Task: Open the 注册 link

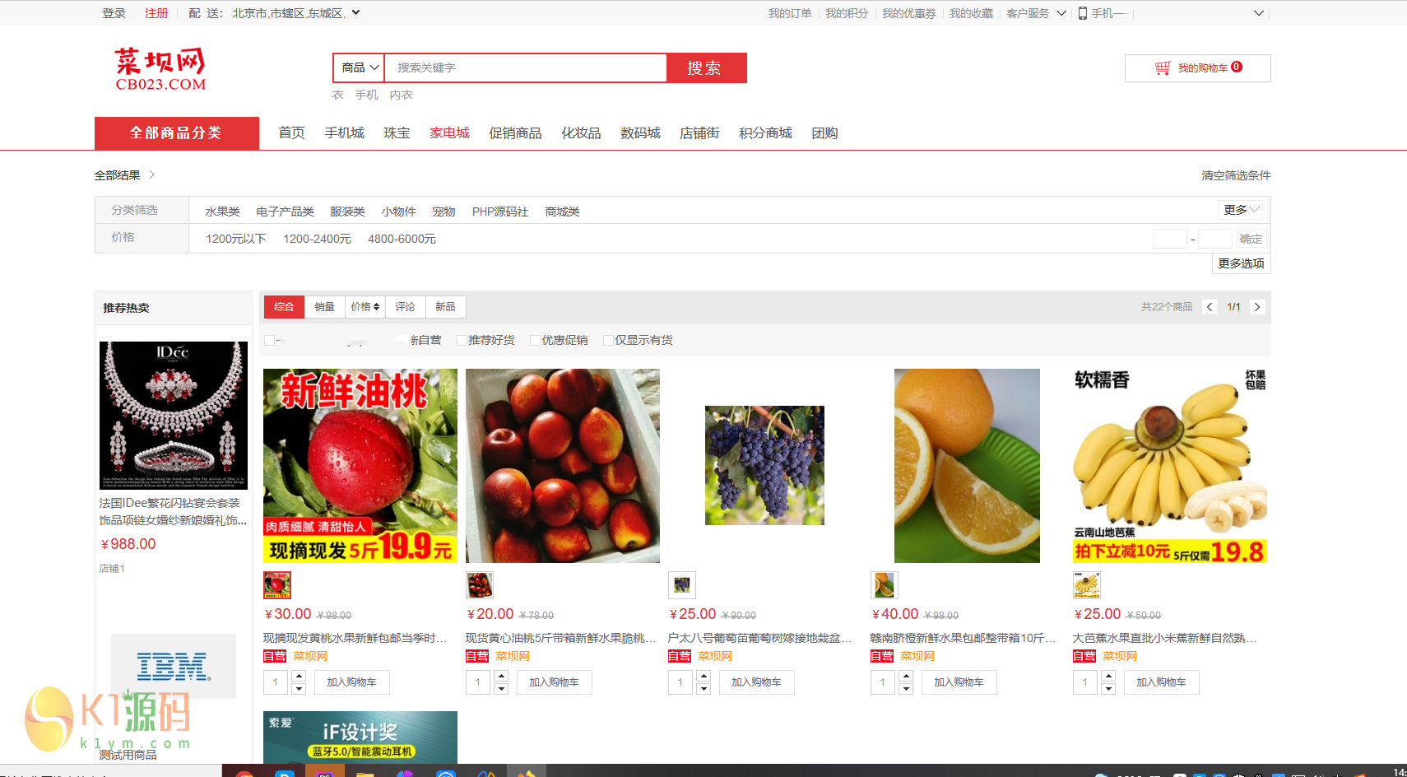Action: [x=156, y=13]
